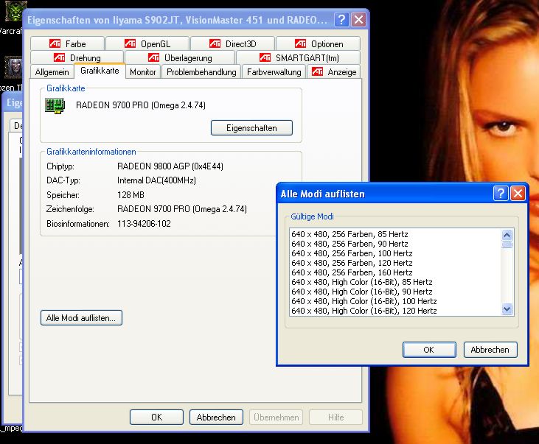539x444 pixels.
Task: Click Biosinformationen value 113-94206-102
Action: coord(144,224)
